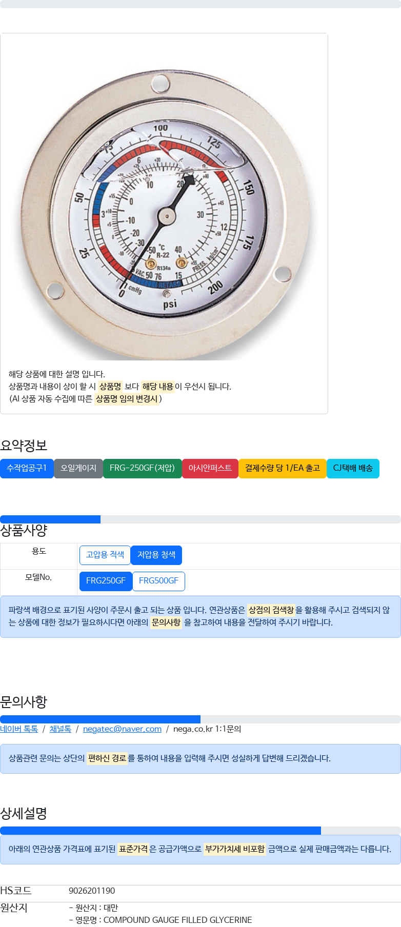Screen dimensions: 401x927
Task: Click the nega.co.kr 1:1문의 text
Action: (207, 729)
